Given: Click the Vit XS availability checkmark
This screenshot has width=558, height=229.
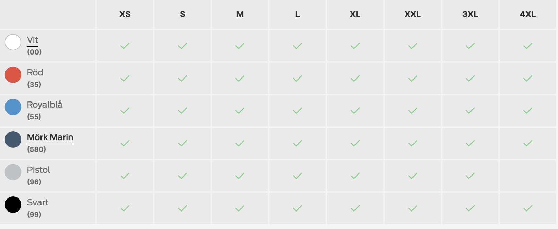Looking at the screenshot, I should [x=125, y=46].
